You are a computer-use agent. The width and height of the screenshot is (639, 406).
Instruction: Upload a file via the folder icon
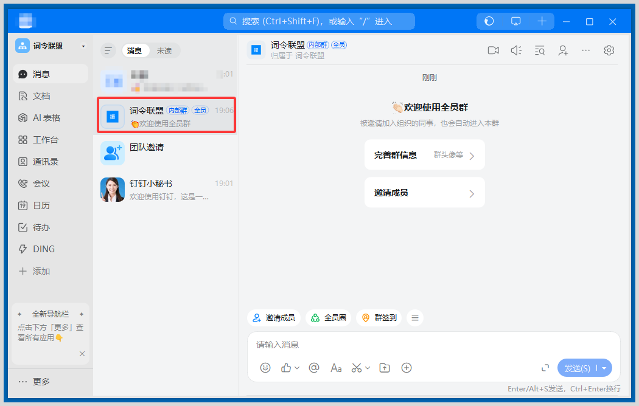pyautogui.click(x=385, y=368)
